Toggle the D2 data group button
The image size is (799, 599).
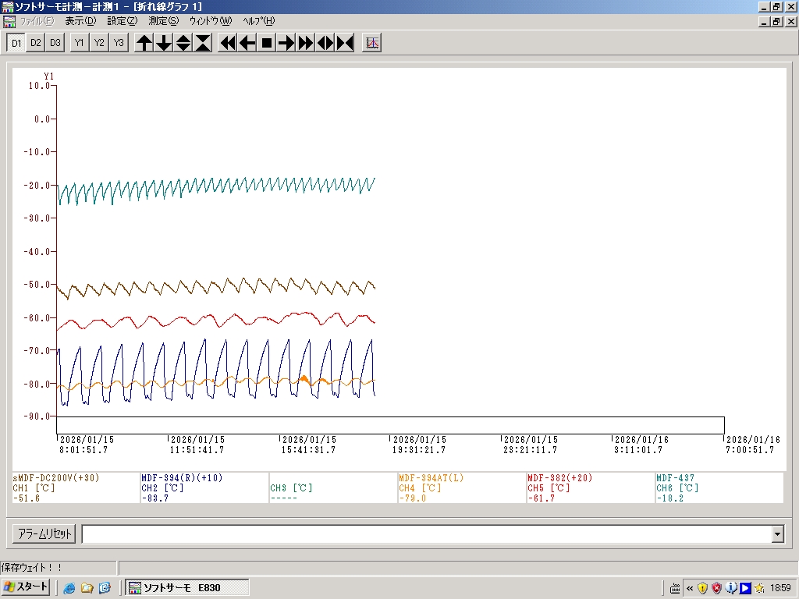tap(35, 43)
